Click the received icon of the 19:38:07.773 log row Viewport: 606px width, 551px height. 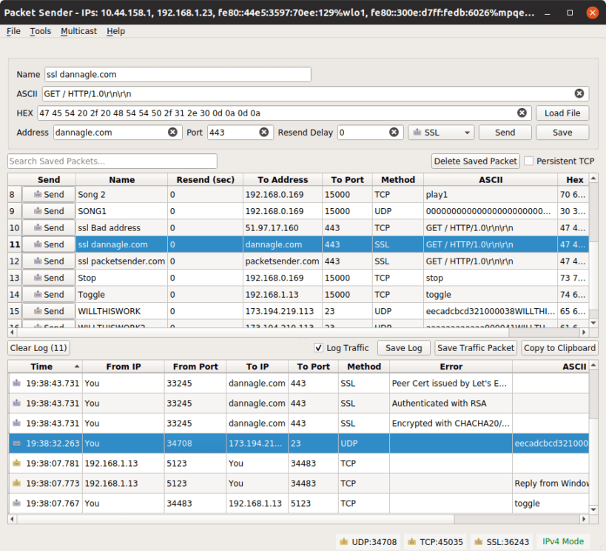tap(16, 484)
